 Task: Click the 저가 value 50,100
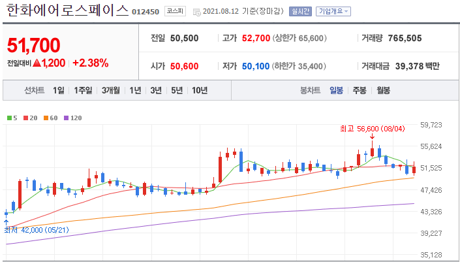point(256,67)
